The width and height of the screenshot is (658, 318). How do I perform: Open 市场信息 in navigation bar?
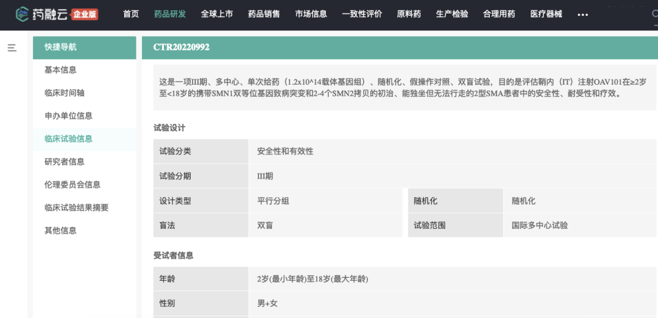click(311, 14)
